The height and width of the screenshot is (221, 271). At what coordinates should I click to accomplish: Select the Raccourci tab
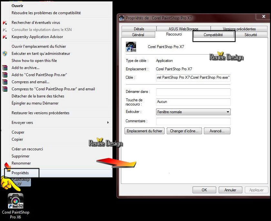point(174,34)
